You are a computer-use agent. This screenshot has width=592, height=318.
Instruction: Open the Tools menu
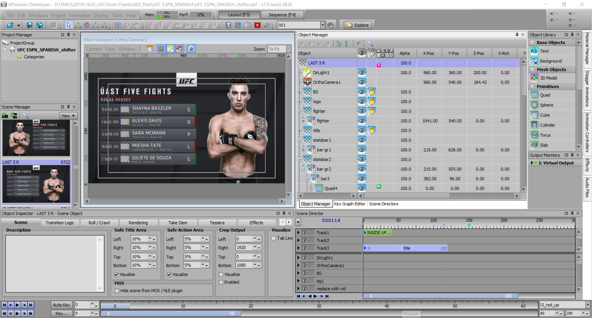point(117,15)
